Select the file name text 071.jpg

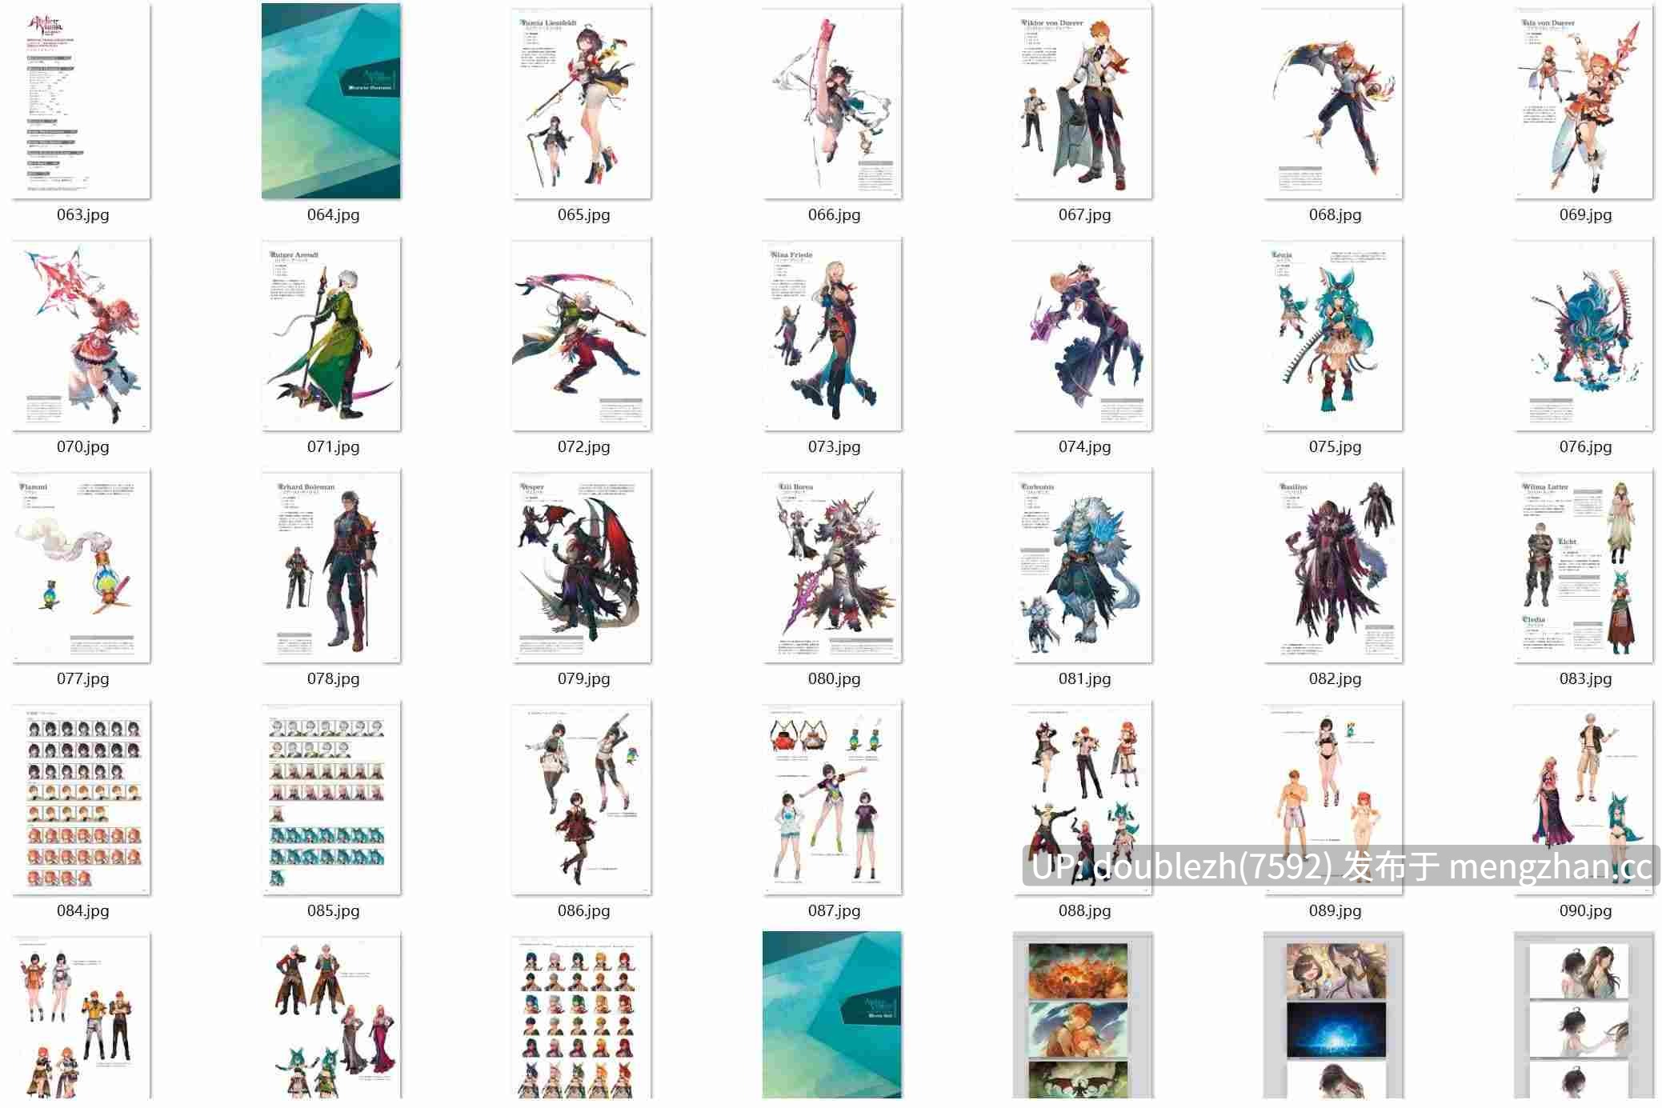(x=333, y=446)
